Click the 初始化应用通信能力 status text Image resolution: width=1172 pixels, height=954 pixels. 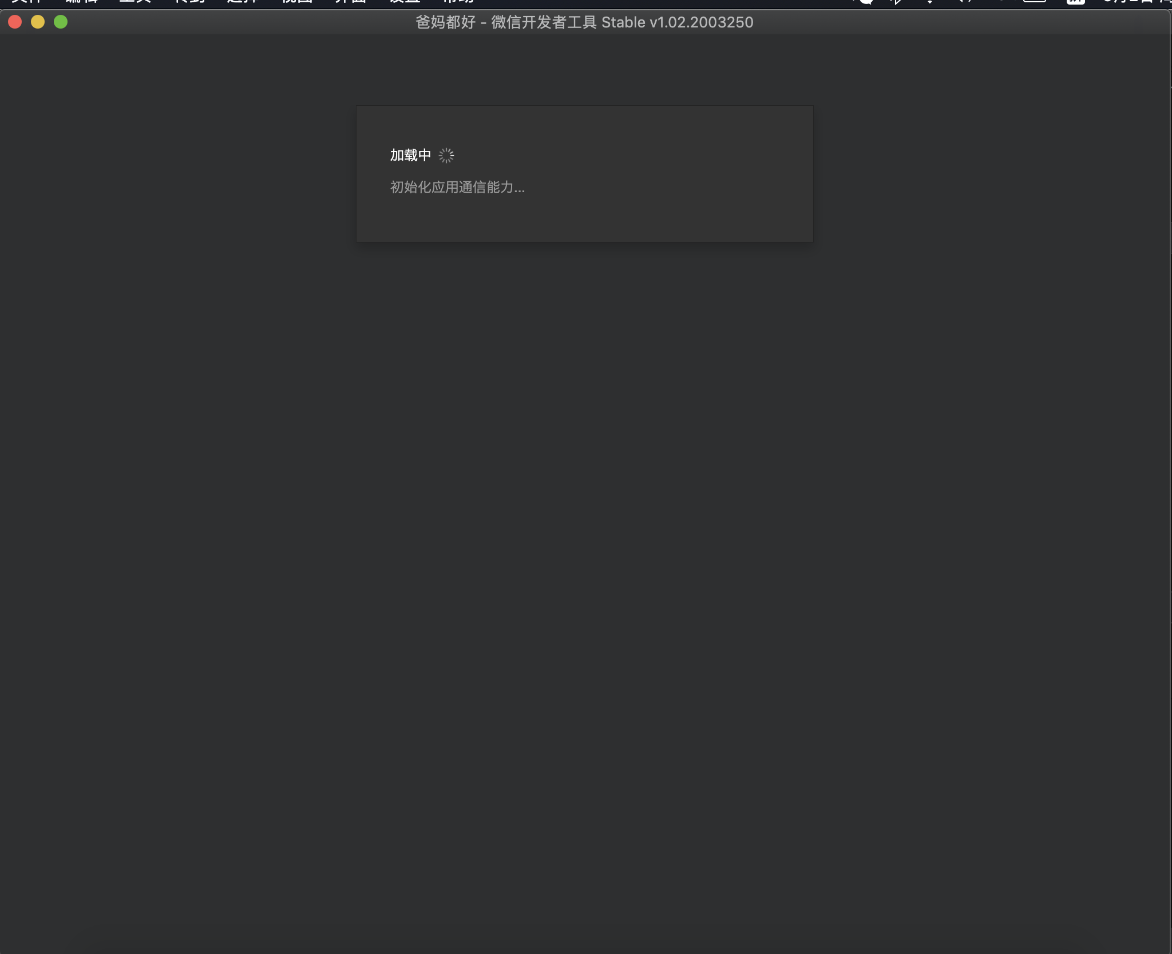[457, 188]
